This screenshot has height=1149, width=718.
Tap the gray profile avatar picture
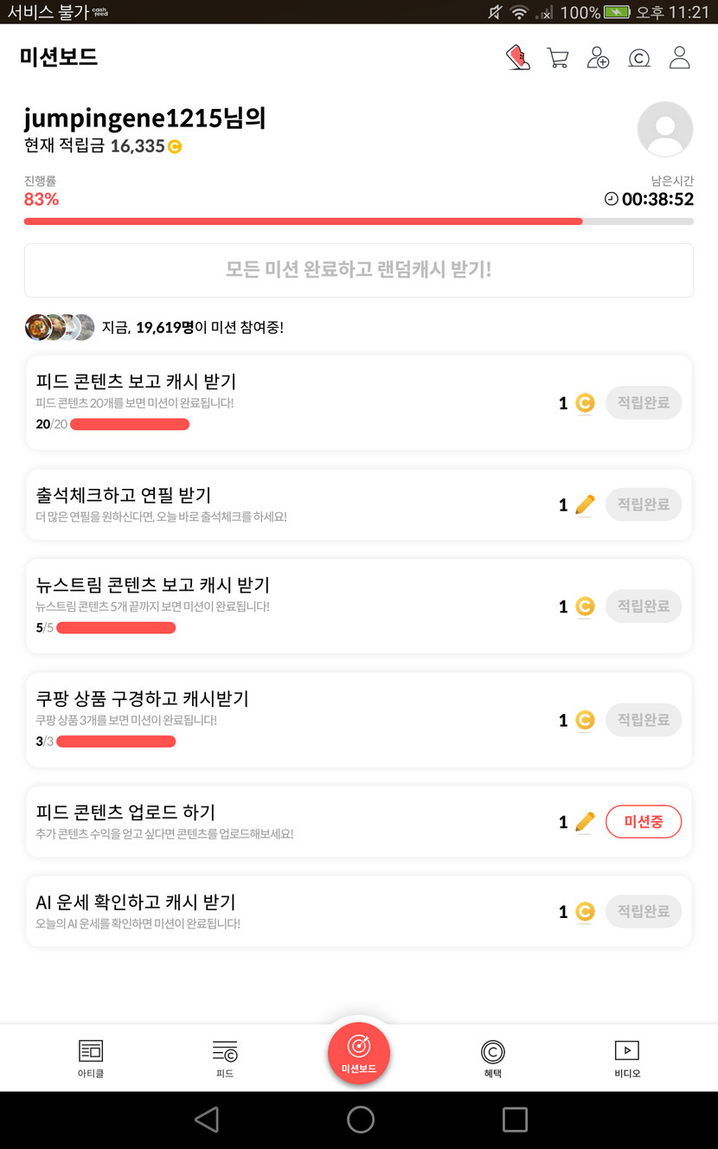click(x=664, y=129)
